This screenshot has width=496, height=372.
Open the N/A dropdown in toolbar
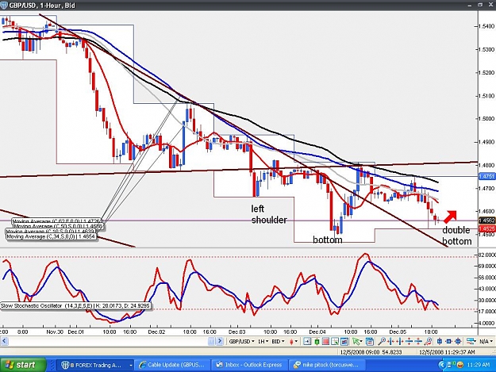click(486, 341)
